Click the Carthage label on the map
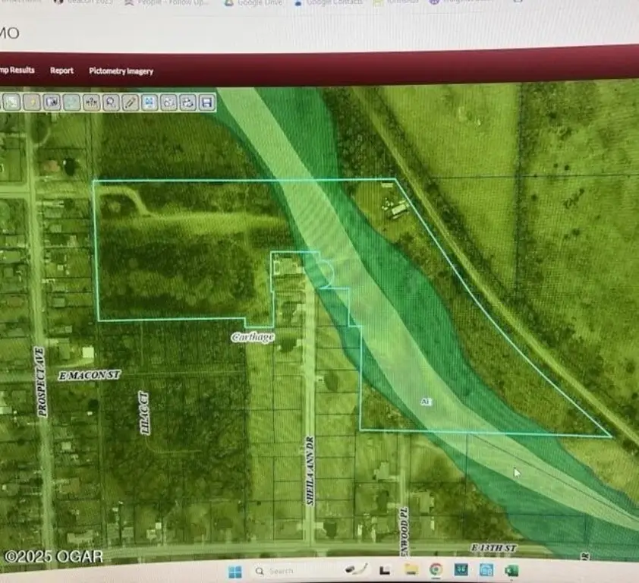 pyautogui.click(x=253, y=336)
